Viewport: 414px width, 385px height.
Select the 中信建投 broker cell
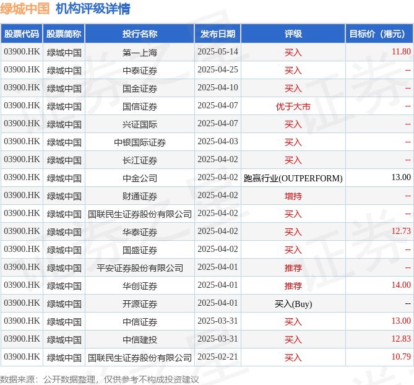coord(140,340)
